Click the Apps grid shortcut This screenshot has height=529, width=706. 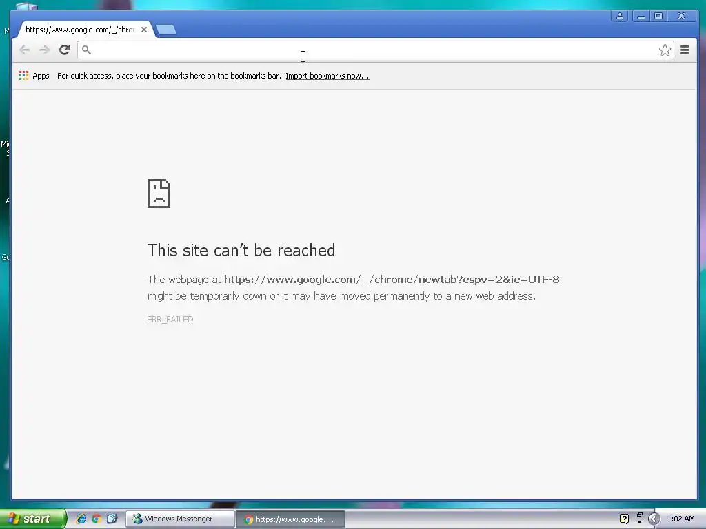(x=34, y=76)
